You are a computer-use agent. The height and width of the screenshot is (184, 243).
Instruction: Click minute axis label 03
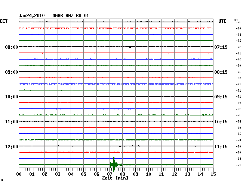point(58,174)
